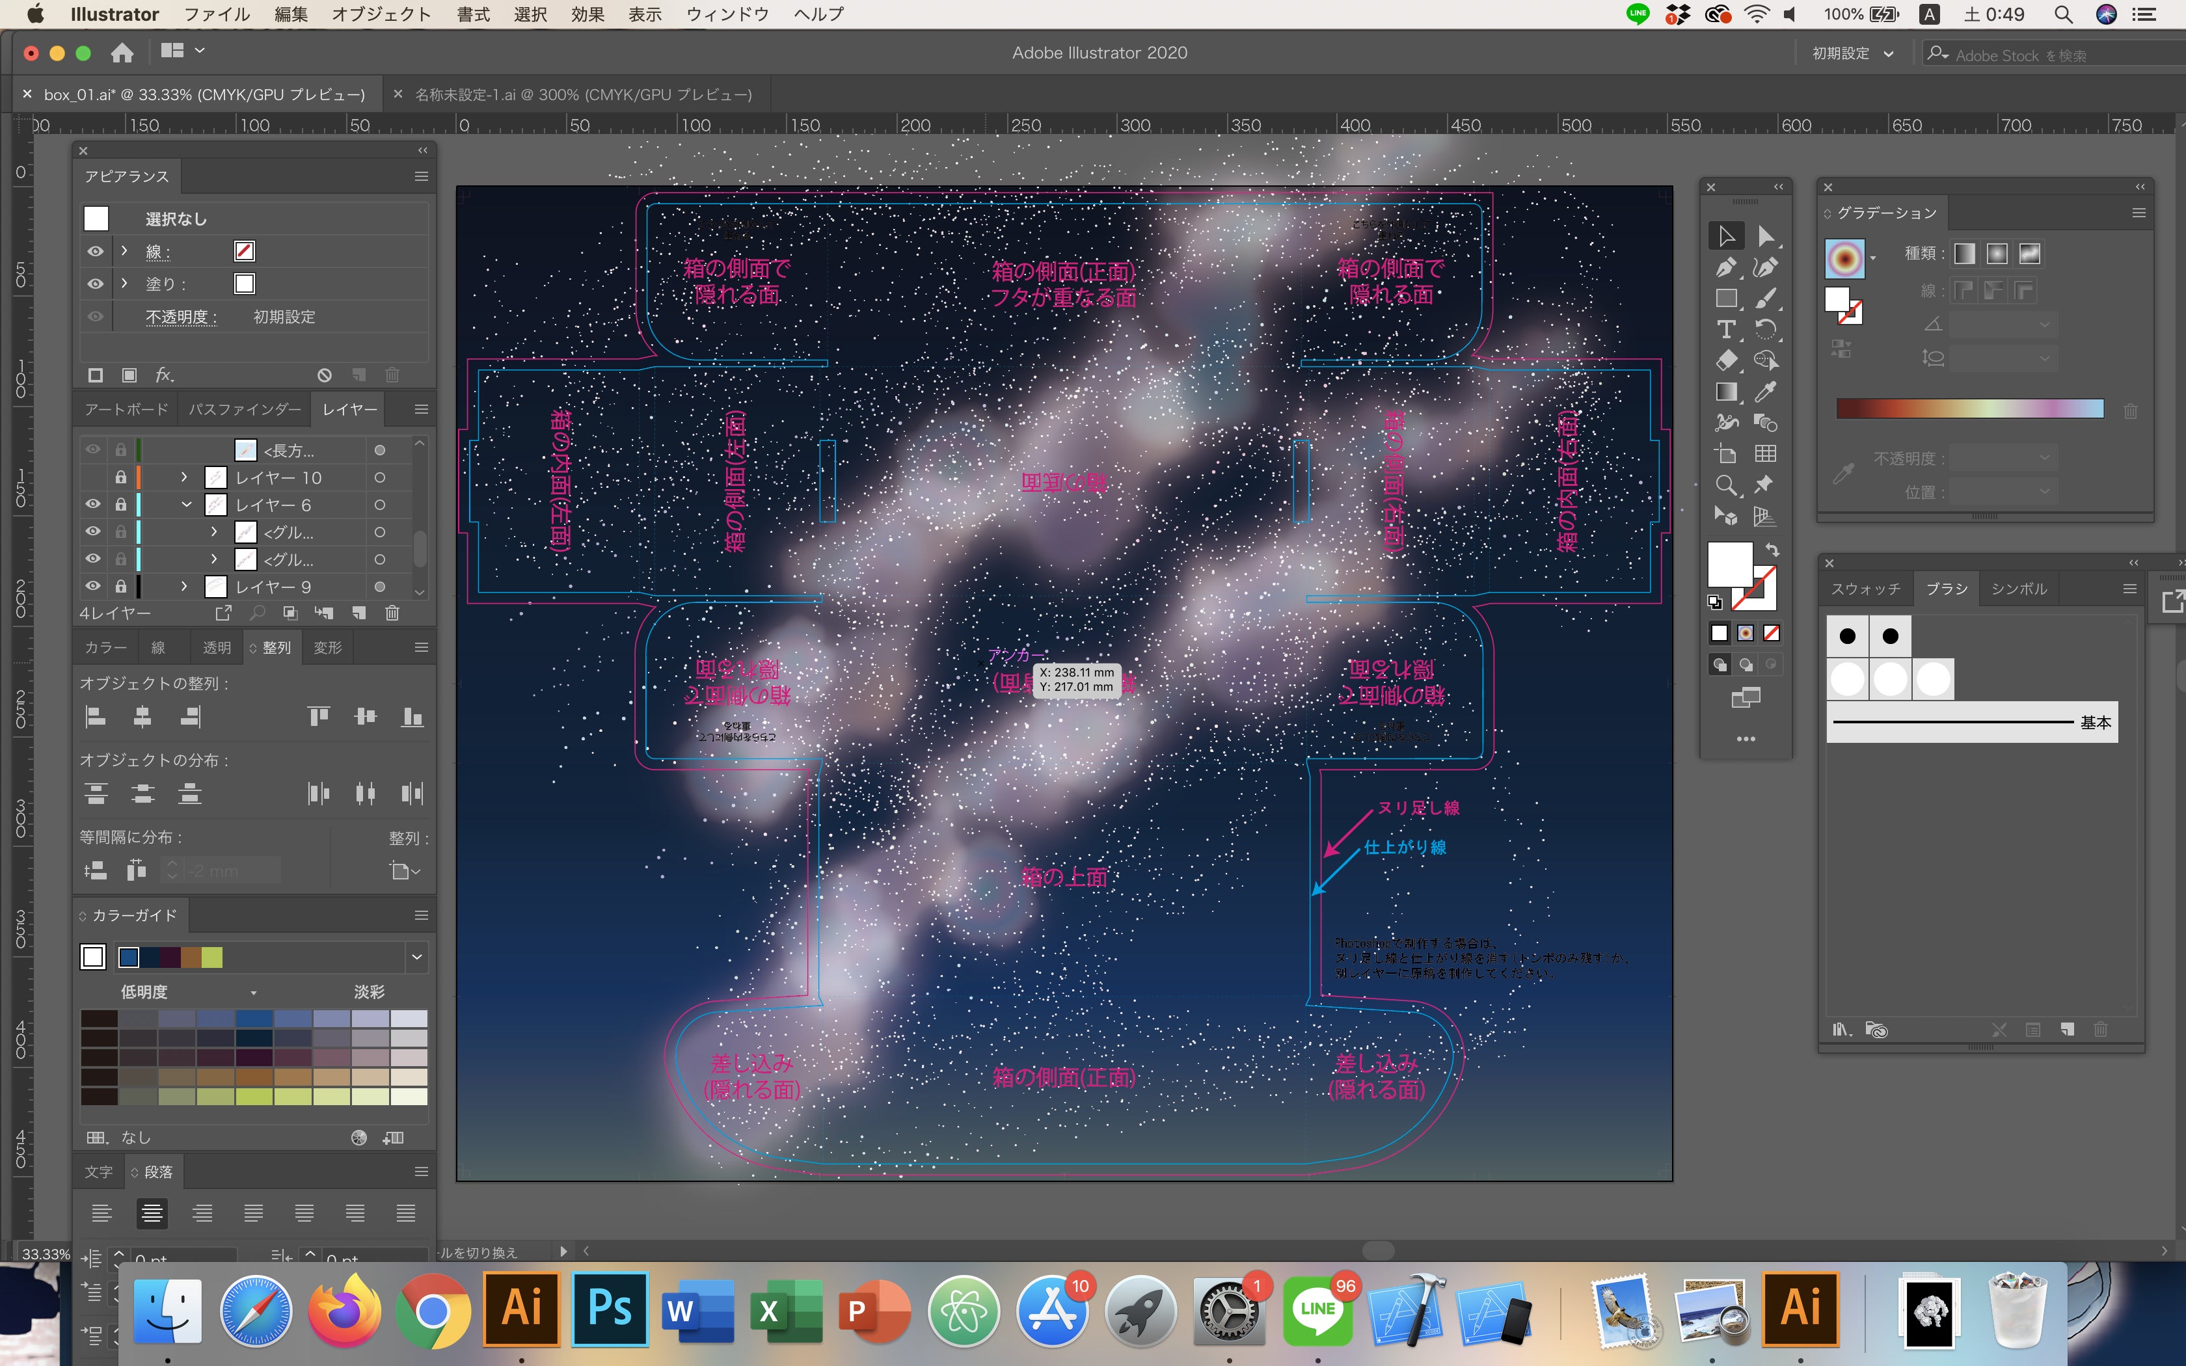Screen dimensions: 2186x1366
Task: Pick the Eyedropper tool
Action: 1765,392
